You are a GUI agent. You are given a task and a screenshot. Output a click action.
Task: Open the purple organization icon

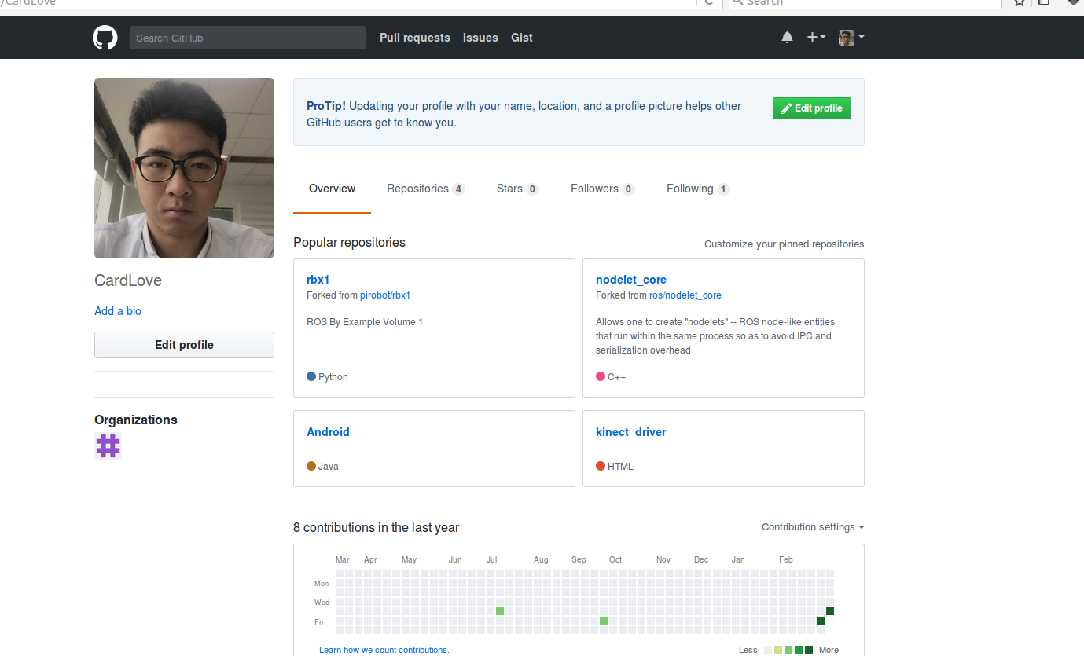[x=108, y=446]
